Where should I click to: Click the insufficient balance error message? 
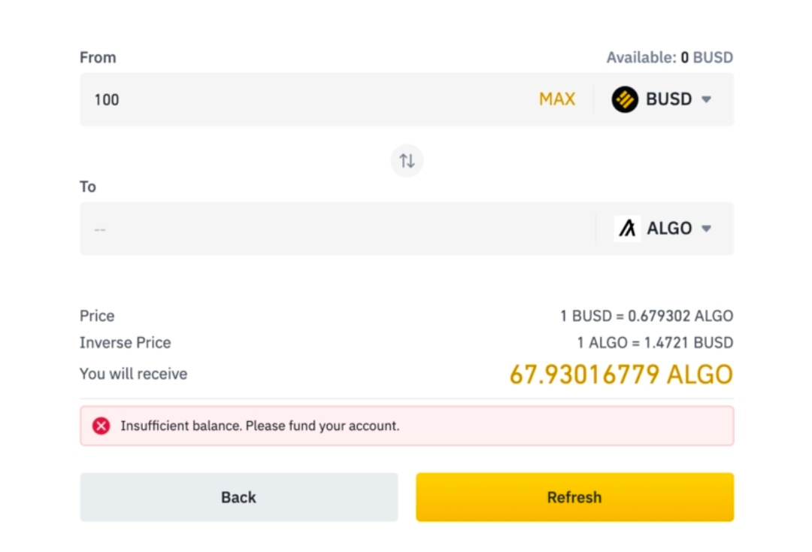(260, 426)
